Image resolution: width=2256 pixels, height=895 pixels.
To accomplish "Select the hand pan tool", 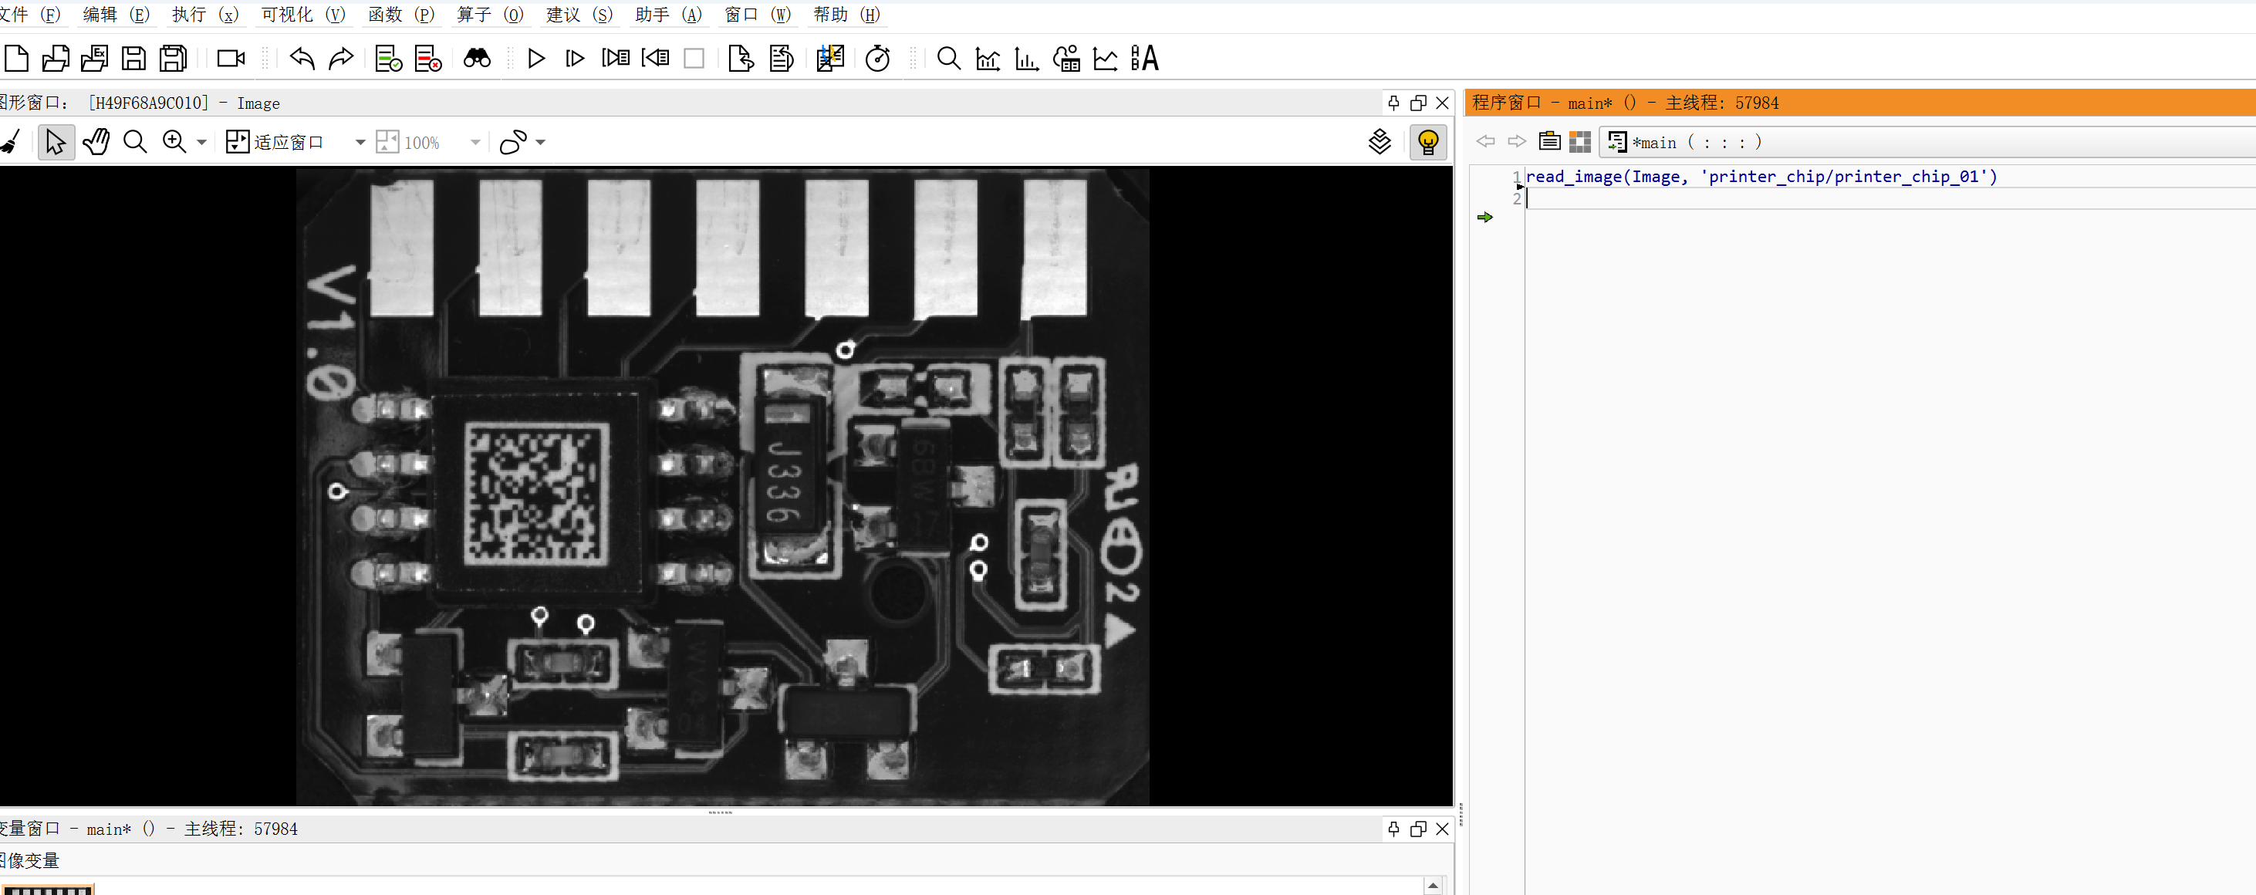I will point(96,142).
